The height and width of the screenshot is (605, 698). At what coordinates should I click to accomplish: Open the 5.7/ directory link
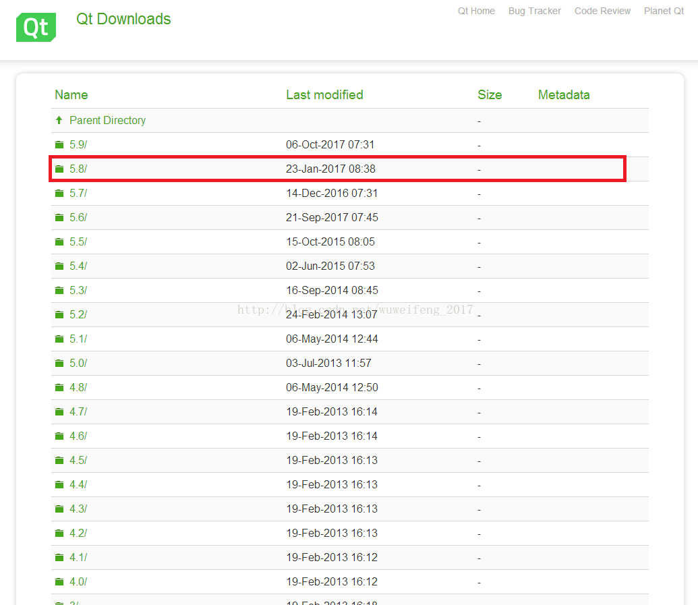[x=78, y=193]
